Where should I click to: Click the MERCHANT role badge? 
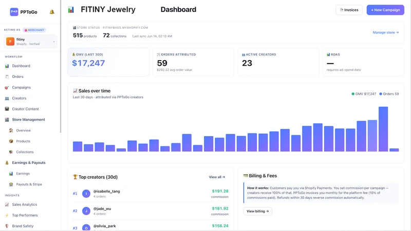pyautogui.click(x=34, y=30)
